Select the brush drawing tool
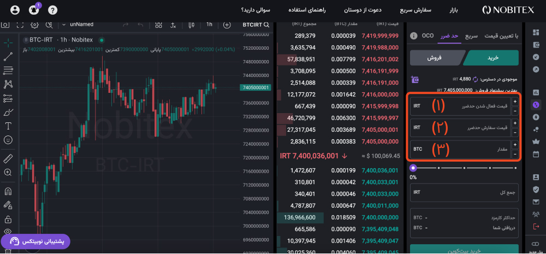The height and width of the screenshot is (254, 546). click(8, 112)
